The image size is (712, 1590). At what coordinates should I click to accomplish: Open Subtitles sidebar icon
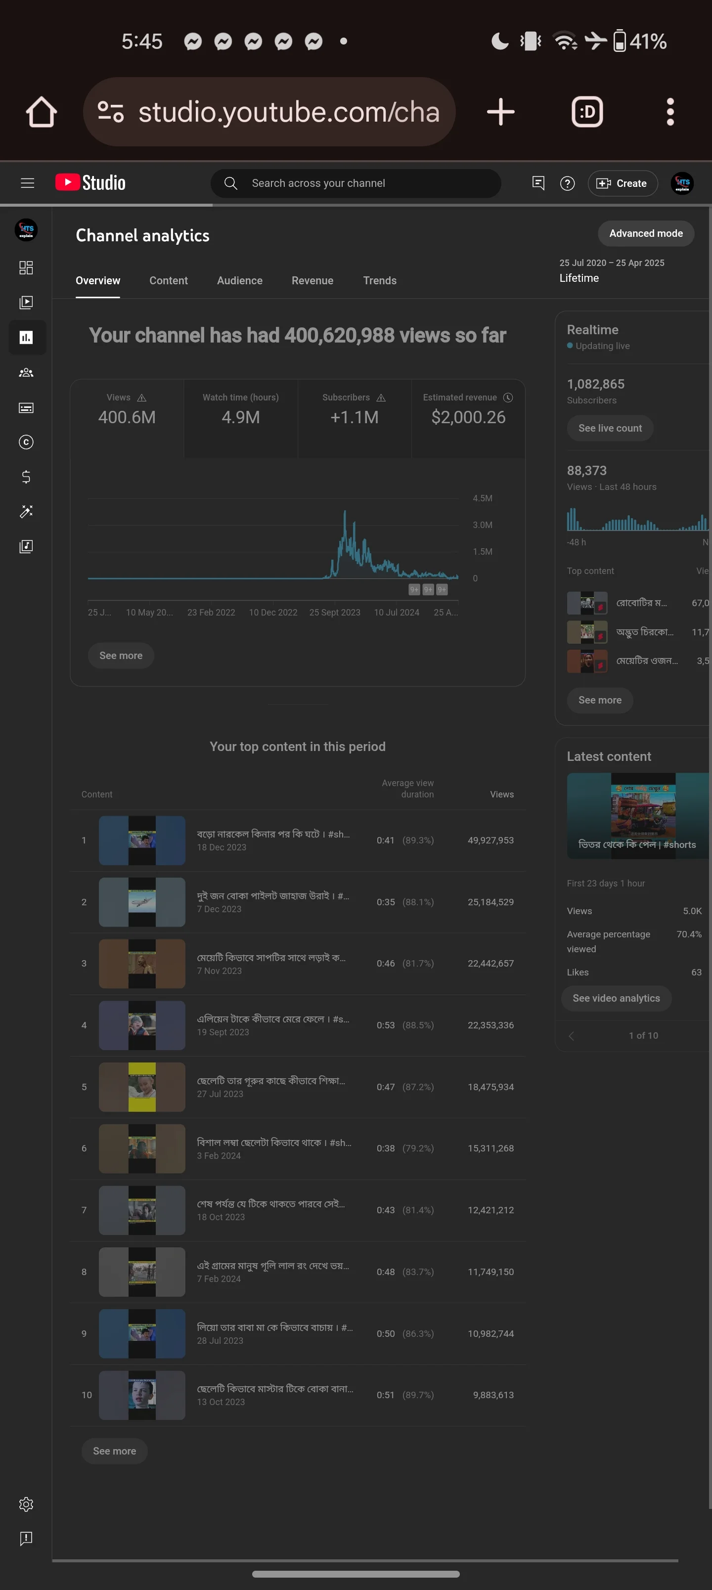(x=26, y=407)
